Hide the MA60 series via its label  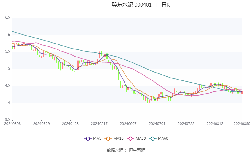click(x=163, y=138)
